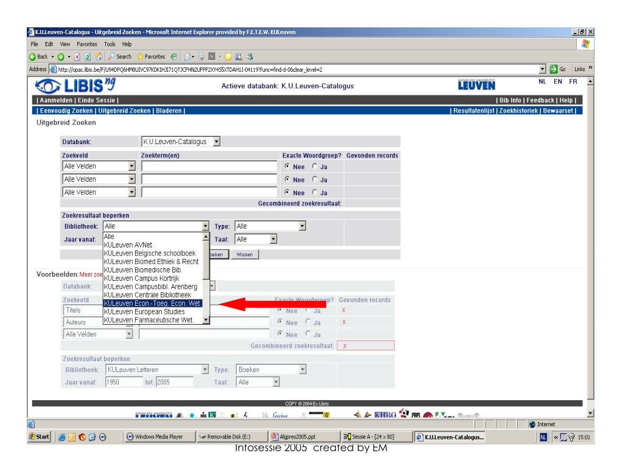Choose KULeuven Centrale Bibliotheek from the list
623x467 pixels.
click(x=153, y=295)
